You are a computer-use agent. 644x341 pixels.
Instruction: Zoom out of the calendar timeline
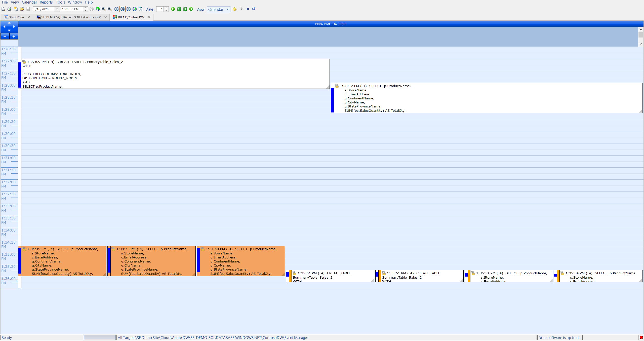tap(103, 9)
